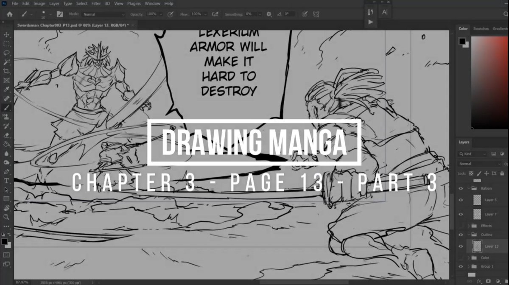Select the Spot Healing Brush tool
The width and height of the screenshot is (509, 285).
point(6,98)
